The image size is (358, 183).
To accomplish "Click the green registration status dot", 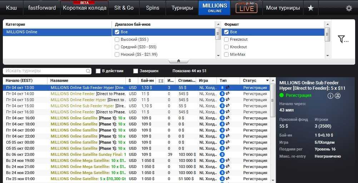I will 282,95.
